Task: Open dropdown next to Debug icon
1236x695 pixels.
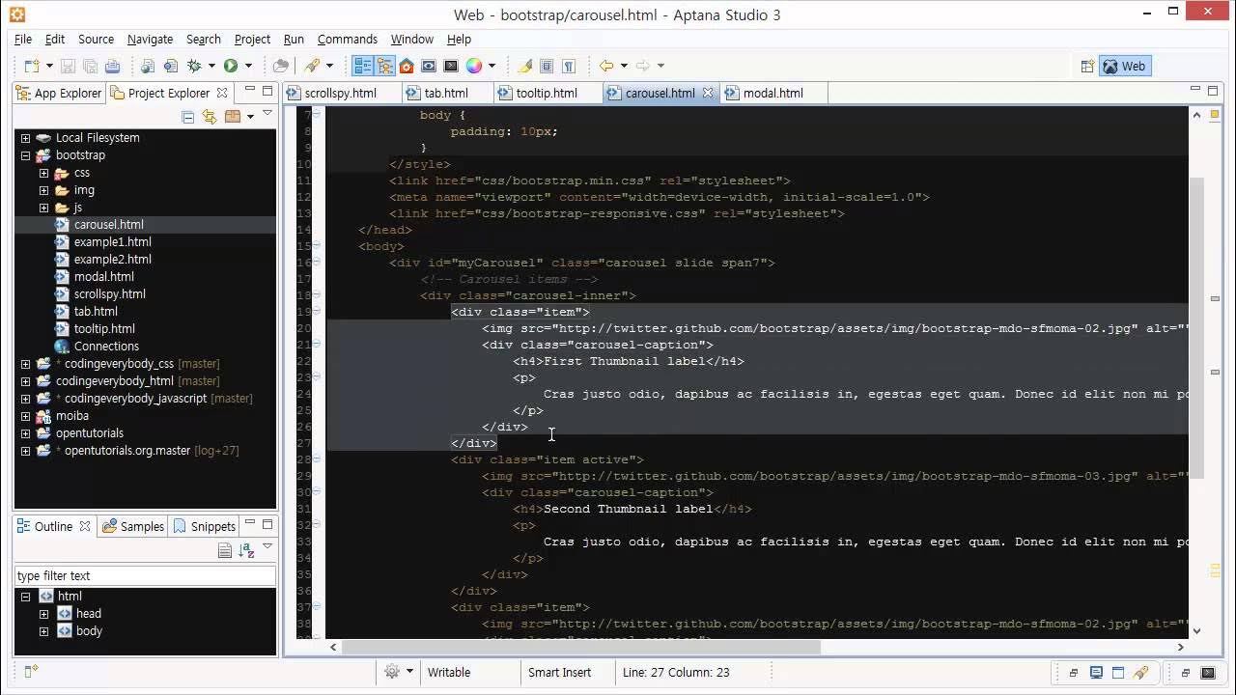Action: [211, 66]
